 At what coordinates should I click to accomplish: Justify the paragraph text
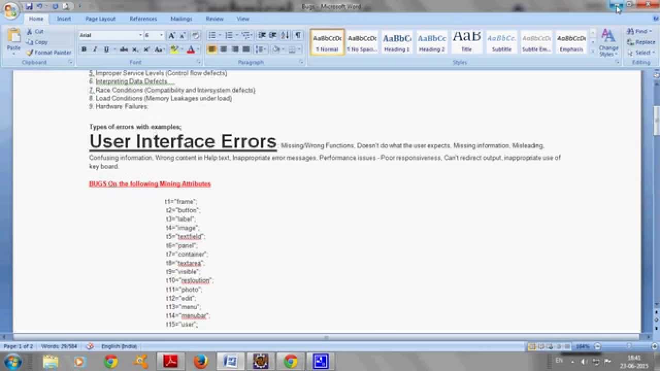(x=246, y=49)
